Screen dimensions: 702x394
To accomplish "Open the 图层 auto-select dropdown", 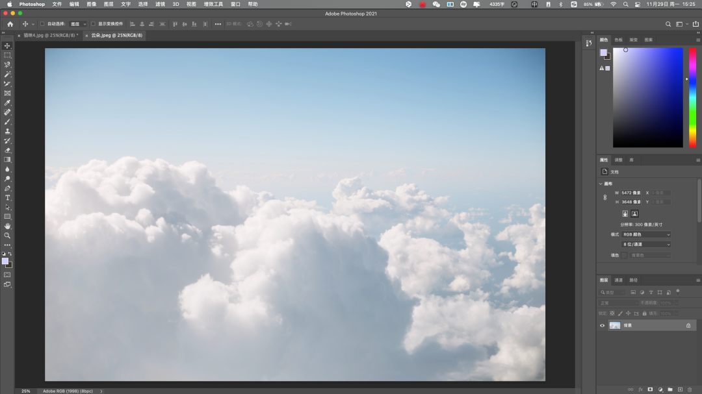I will coord(79,24).
